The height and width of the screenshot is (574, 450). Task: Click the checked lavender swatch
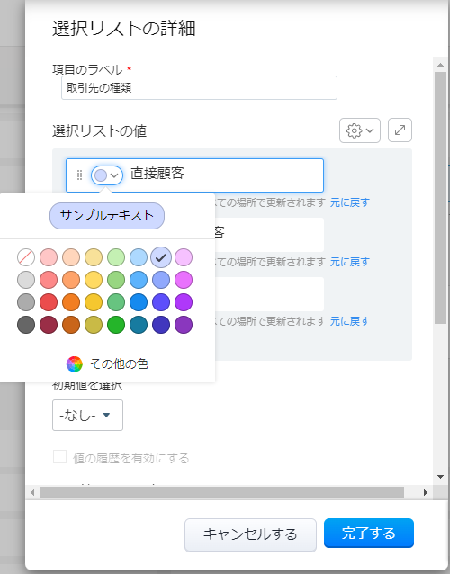point(161,257)
